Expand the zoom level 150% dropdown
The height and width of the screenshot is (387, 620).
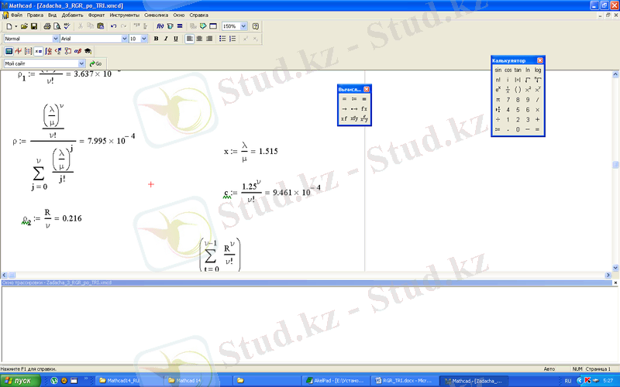243,26
